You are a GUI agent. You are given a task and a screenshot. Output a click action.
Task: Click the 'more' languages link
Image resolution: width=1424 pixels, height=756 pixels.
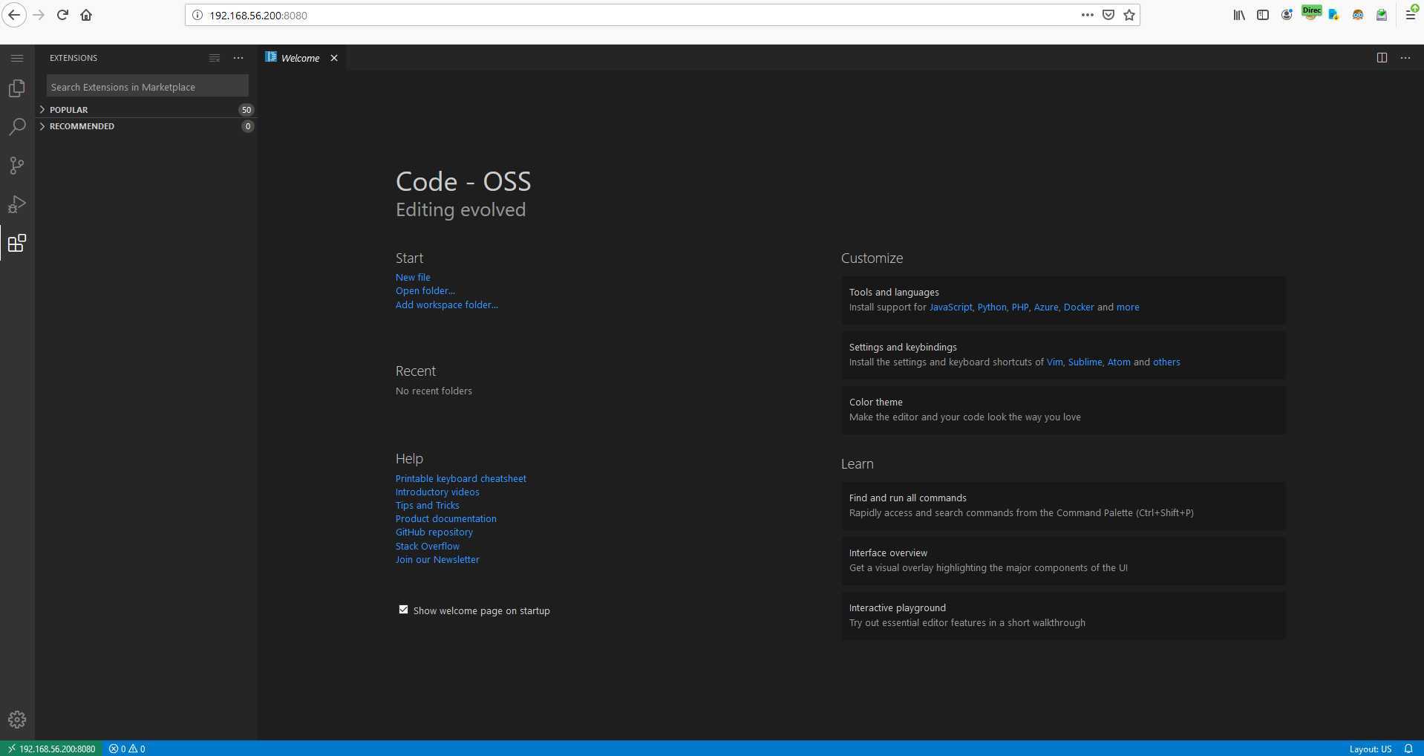[1128, 307]
